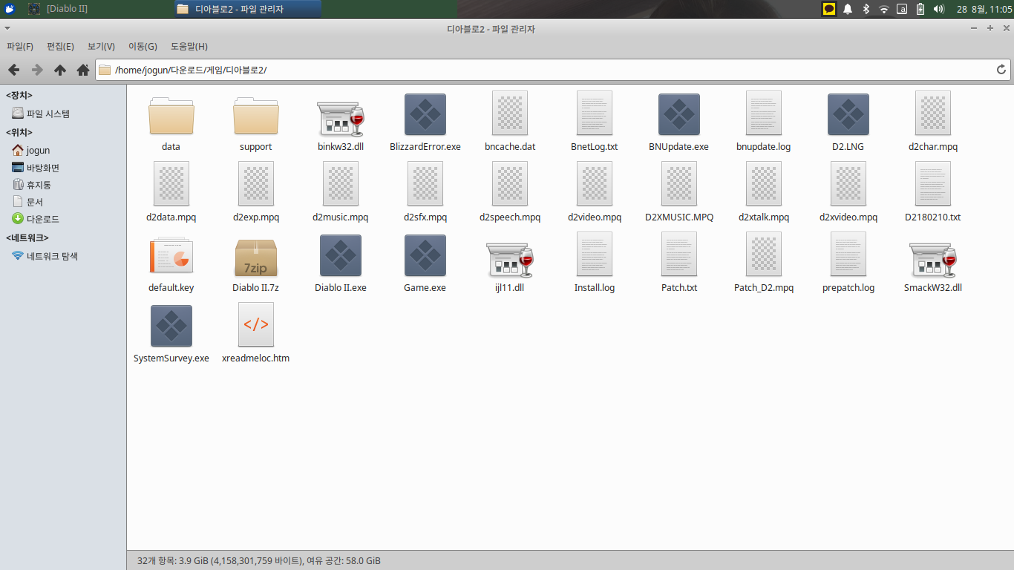Image resolution: width=1014 pixels, height=570 pixels.
Task: Click the path address bar
Action: tap(552, 70)
